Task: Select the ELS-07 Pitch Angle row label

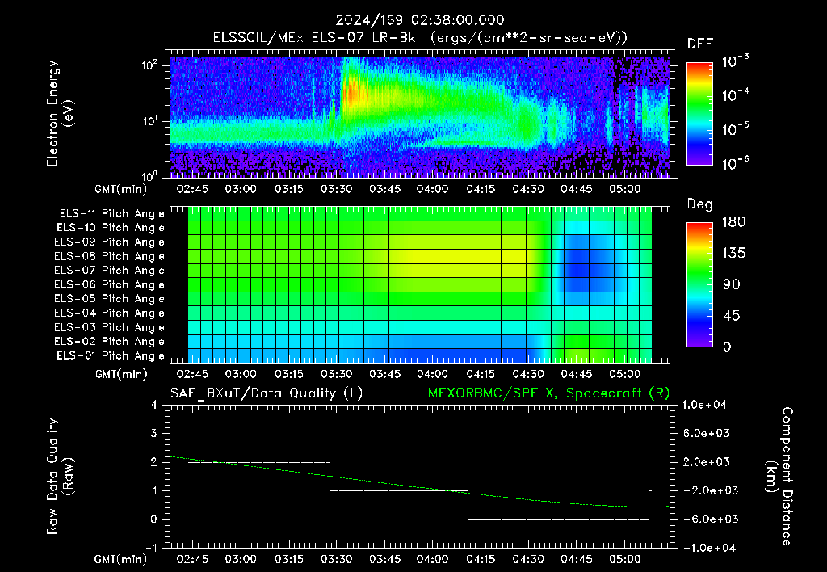Action: 109,271
